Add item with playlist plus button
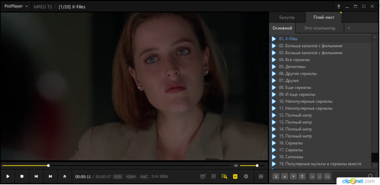Viewport: 380px width, 185px height. [x=312, y=177]
